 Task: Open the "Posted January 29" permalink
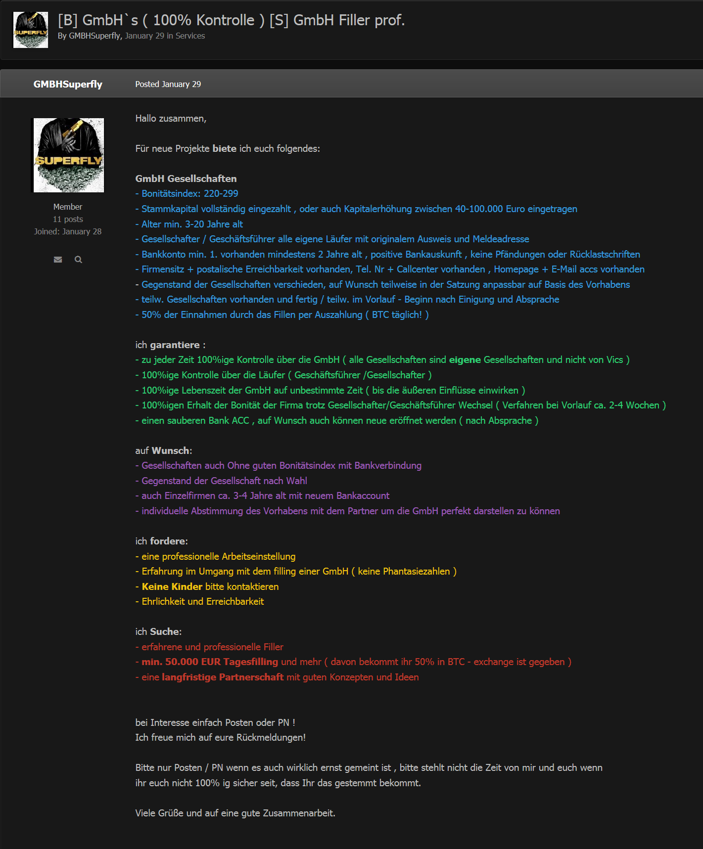(168, 84)
